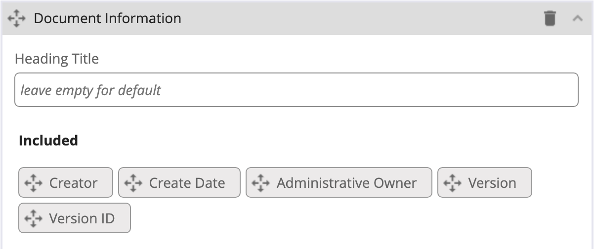Image resolution: width=594 pixels, height=249 pixels.
Task: Focus the Heading Title input field
Action: [297, 90]
